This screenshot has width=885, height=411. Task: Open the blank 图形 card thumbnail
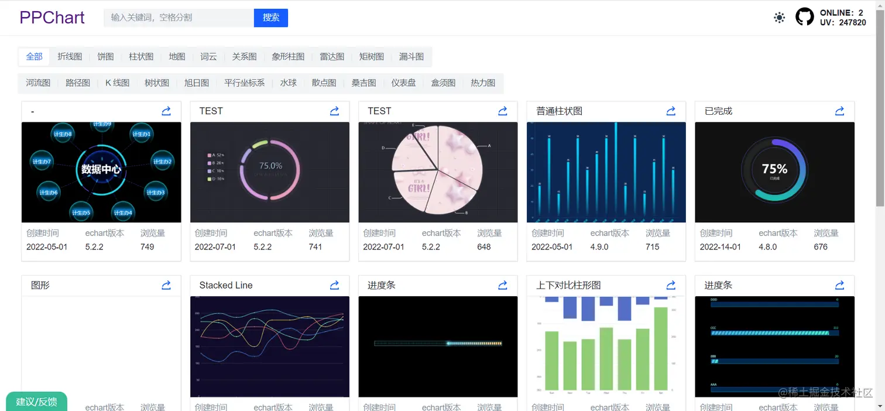(101, 347)
